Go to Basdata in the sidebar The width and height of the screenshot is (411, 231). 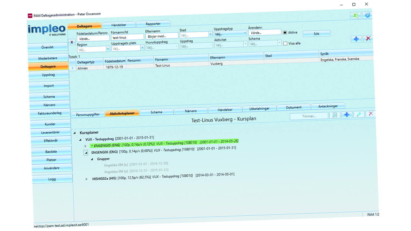pyautogui.click(x=51, y=152)
